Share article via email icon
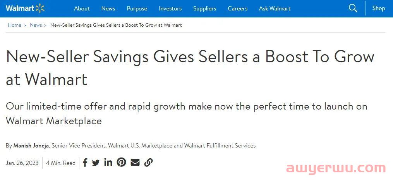The image size is (393, 180). (135, 163)
